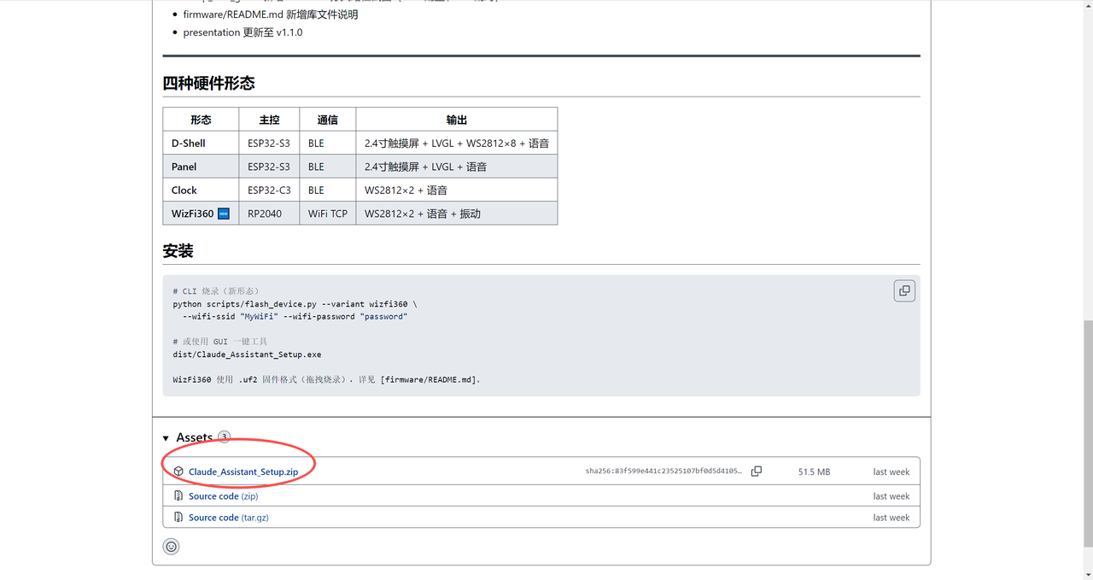
Task: Click the package icon beside Claude_Assistant_Setup.zip
Action: pyautogui.click(x=178, y=472)
